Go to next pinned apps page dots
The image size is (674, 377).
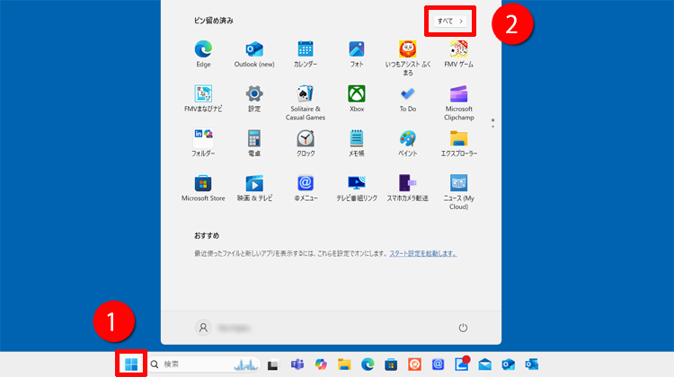click(x=492, y=123)
